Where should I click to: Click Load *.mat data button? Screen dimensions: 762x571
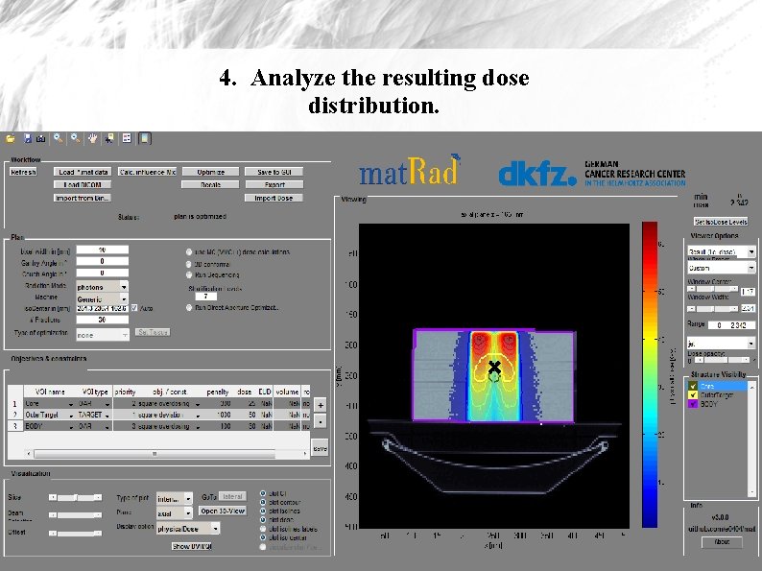(x=83, y=172)
